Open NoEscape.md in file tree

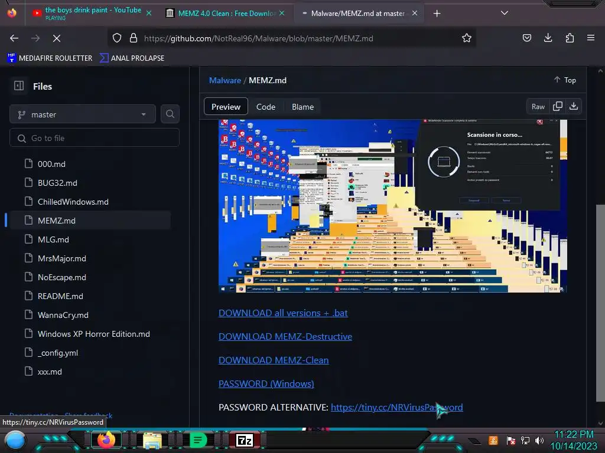61,277
